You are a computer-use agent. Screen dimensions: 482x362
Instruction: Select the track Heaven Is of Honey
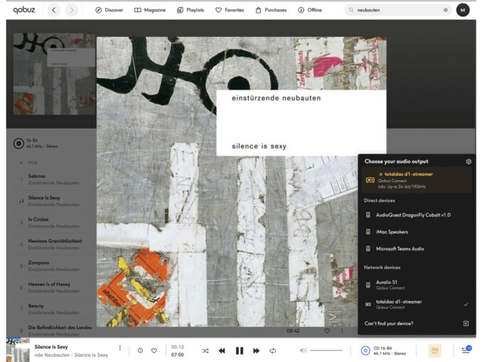click(49, 284)
